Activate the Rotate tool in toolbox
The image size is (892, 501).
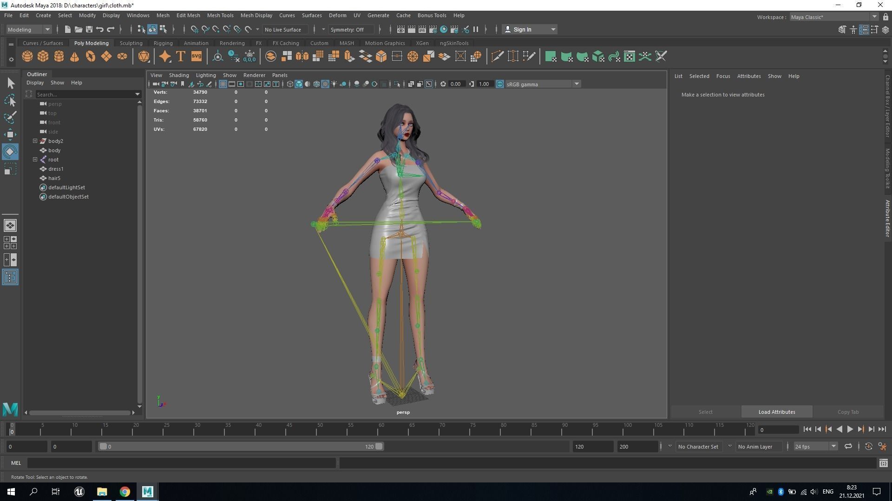[x=10, y=152]
